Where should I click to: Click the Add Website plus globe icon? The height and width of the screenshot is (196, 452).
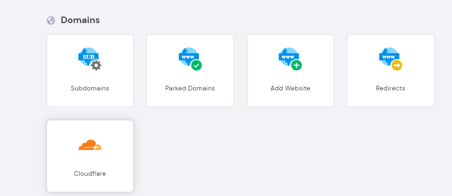pos(290,59)
